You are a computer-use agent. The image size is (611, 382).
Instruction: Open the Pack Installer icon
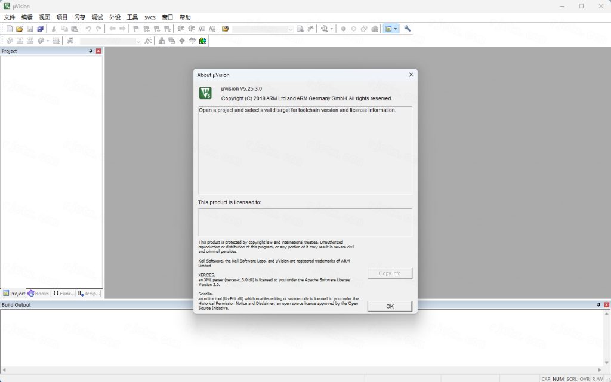tap(203, 41)
